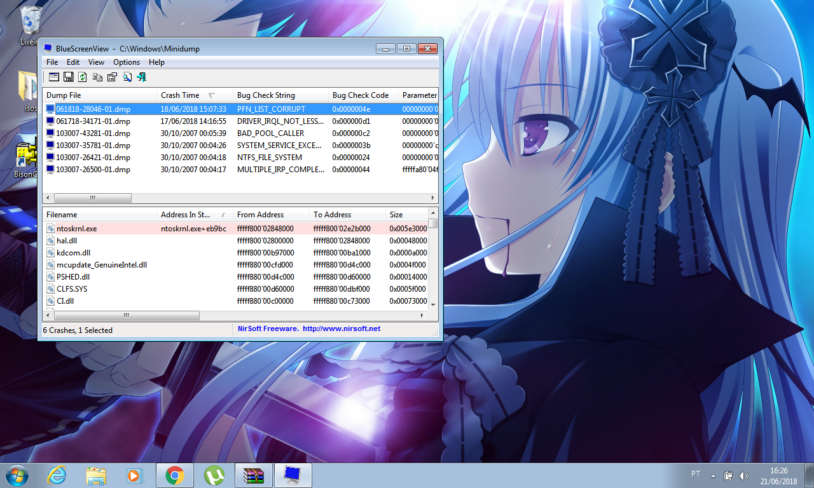
Task: Sort lower pane by To Address column
Action: [x=348, y=215]
